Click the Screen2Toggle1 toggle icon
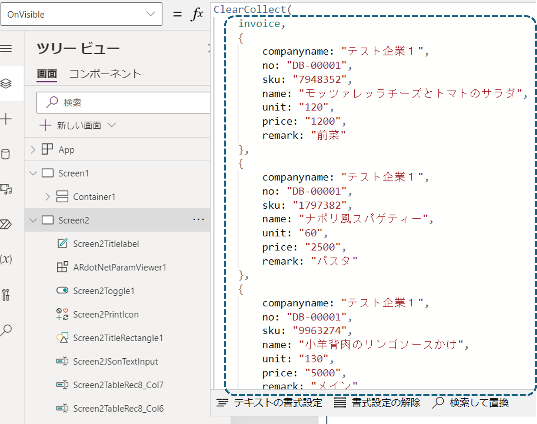This screenshot has height=424, width=537. click(x=62, y=290)
